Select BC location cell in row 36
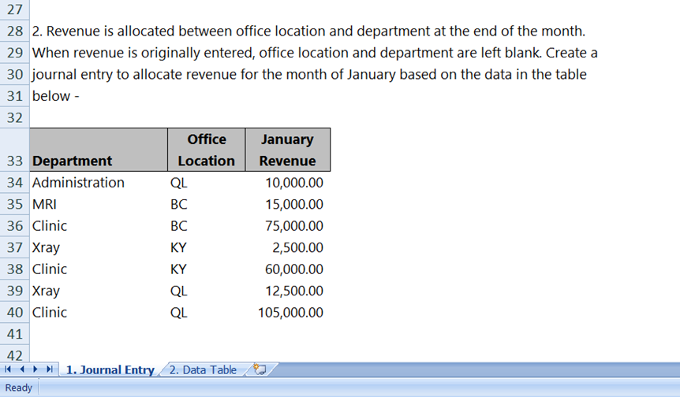 click(x=207, y=226)
